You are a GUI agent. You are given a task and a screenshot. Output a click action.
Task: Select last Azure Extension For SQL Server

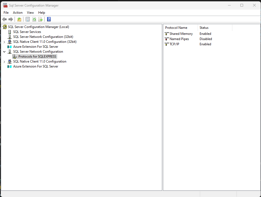(x=36, y=66)
